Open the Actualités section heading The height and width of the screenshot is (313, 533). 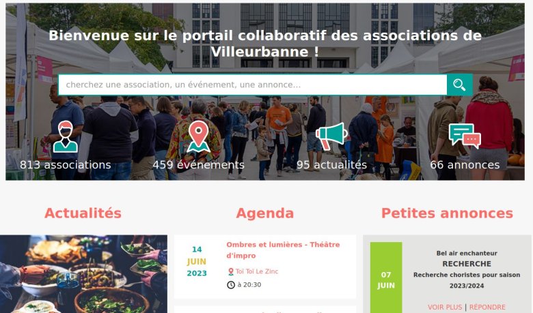coord(83,213)
